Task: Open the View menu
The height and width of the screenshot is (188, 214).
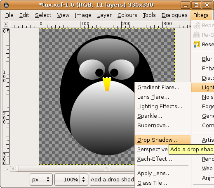Action: tap(63, 15)
